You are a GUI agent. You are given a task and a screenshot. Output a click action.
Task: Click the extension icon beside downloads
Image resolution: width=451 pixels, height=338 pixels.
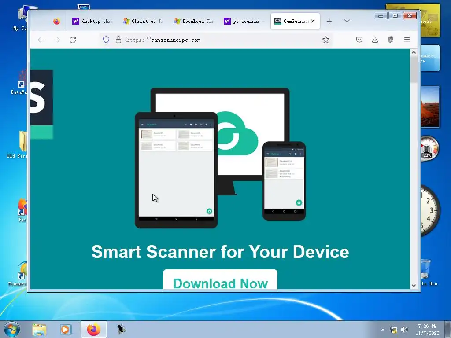(x=391, y=40)
